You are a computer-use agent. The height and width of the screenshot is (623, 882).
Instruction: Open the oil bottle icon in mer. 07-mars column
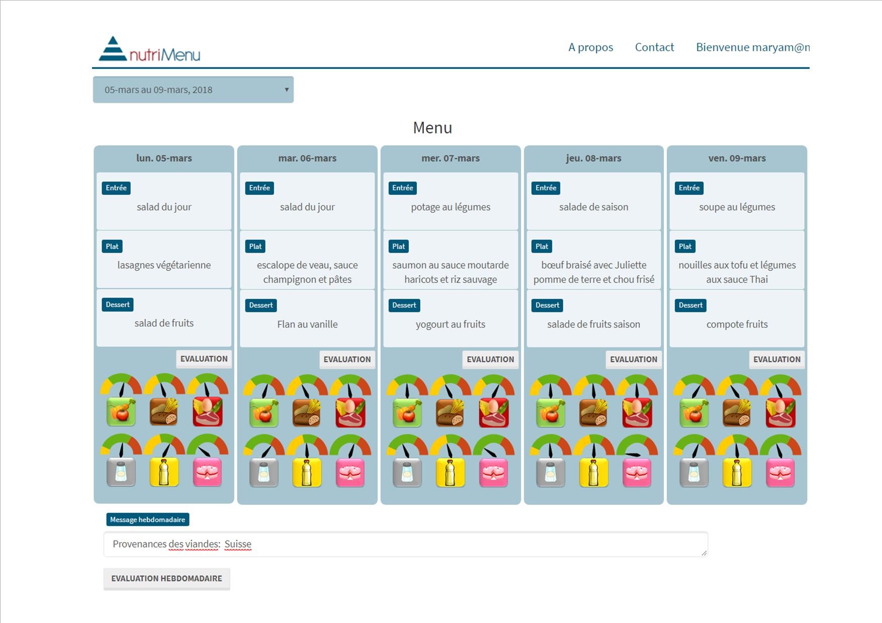(451, 473)
